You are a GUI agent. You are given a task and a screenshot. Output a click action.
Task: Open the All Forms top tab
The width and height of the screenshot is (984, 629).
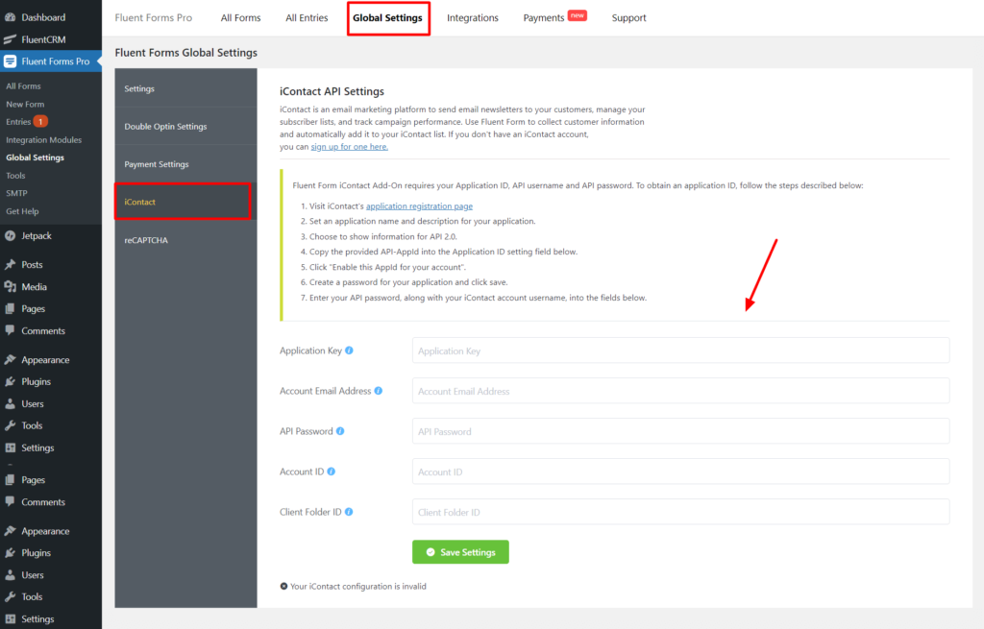(240, 17)
